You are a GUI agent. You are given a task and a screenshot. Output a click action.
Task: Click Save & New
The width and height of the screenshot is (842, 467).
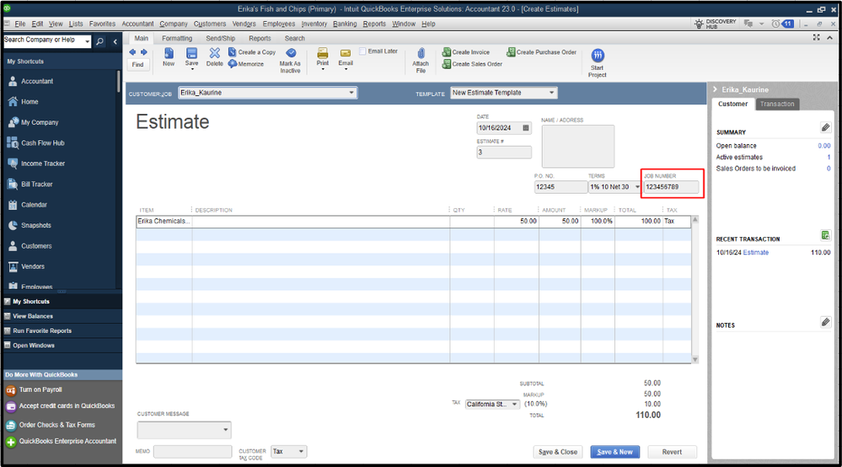coord(614,452)
